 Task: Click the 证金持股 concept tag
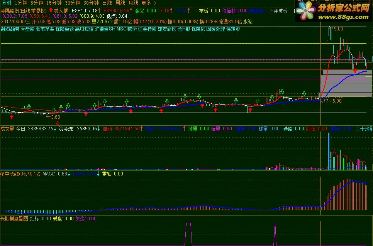point(148,29)
